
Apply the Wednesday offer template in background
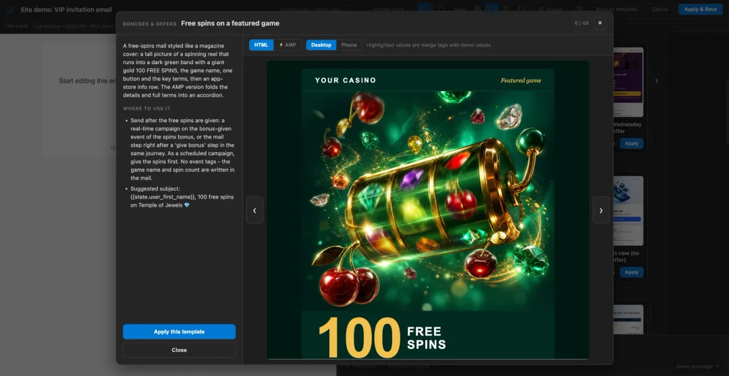[x=631, y=144]
